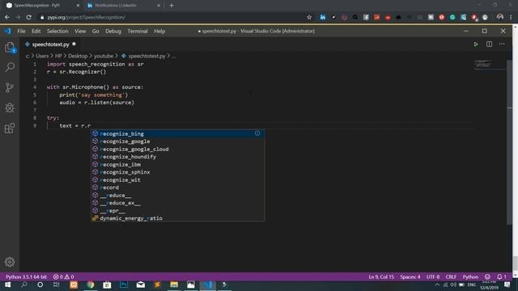Click Ln 9, Col 15 in status bar
Screen dimensions: 518x291
click(x=381, y=276)
